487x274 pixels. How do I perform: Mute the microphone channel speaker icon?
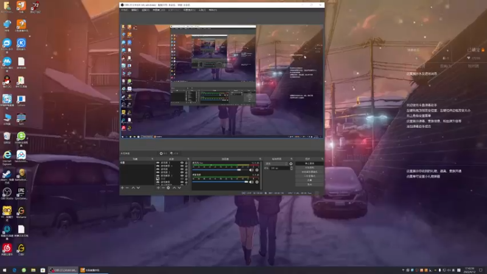[251, 170]
